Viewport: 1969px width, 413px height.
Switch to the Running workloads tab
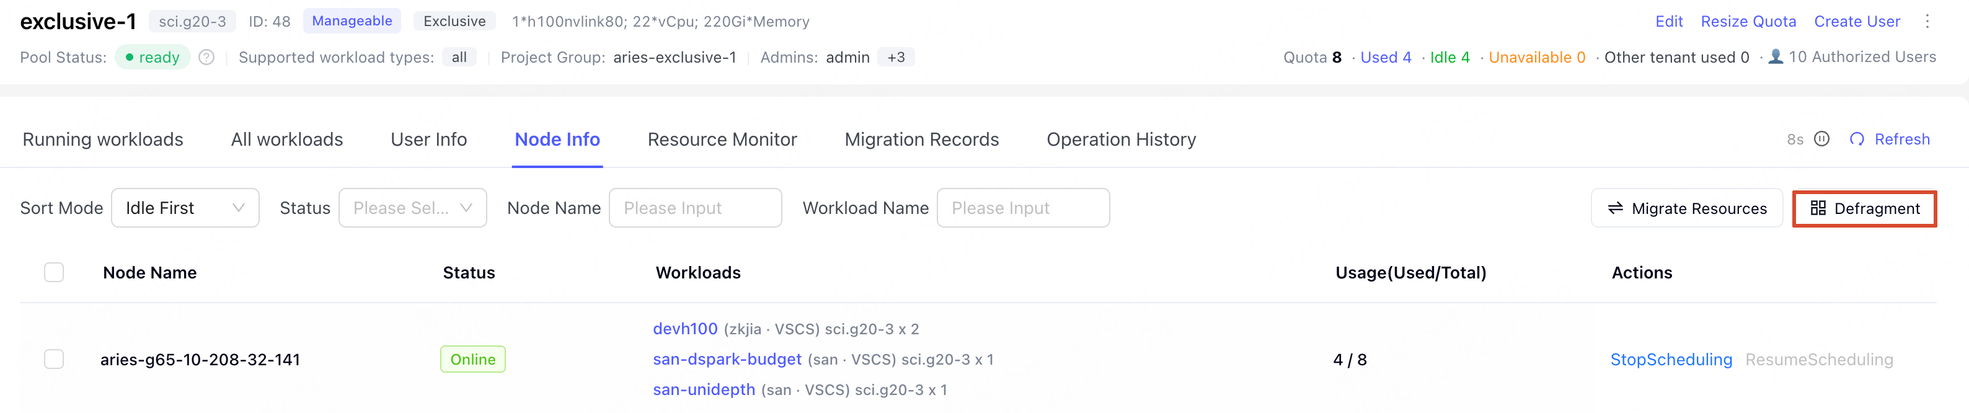tap(102, 139)
